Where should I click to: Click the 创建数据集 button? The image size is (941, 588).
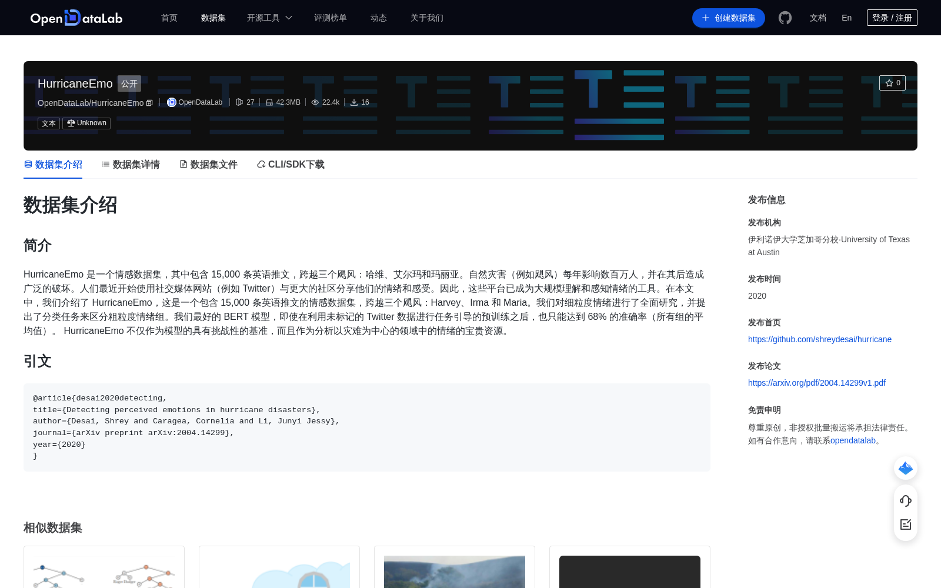pyautogui.click(x=729, y=18)
